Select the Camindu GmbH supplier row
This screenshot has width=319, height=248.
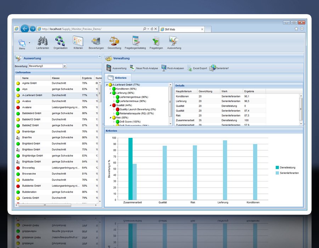[x=56, y=198]
